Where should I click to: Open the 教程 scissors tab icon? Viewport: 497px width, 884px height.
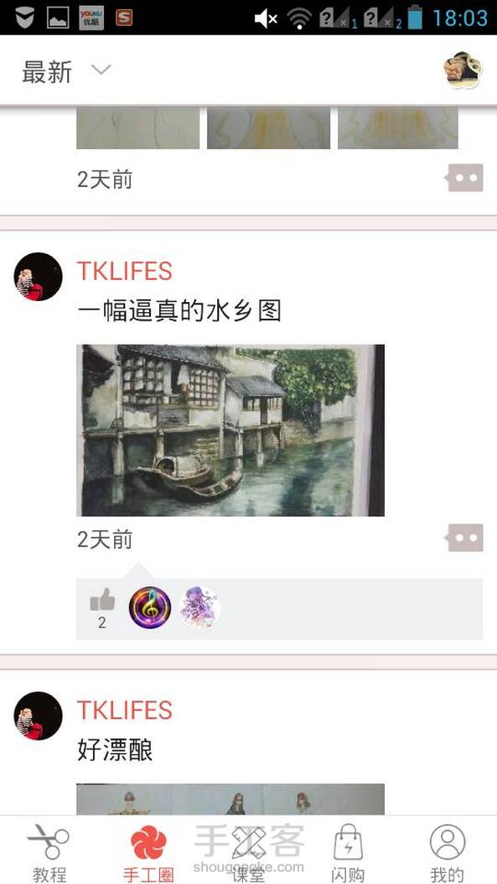[49, 842]
